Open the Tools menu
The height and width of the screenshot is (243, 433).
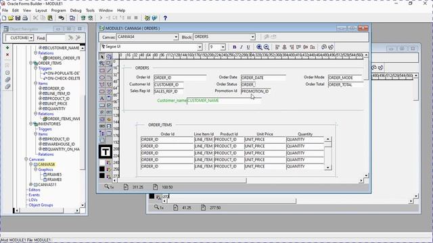coord(90,11)
